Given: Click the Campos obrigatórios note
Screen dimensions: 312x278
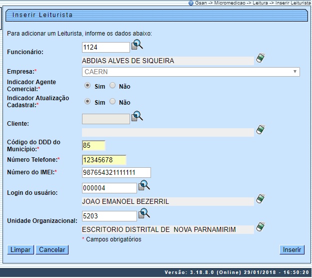Looking at the screenshot, I should click(x=111, y=239).
